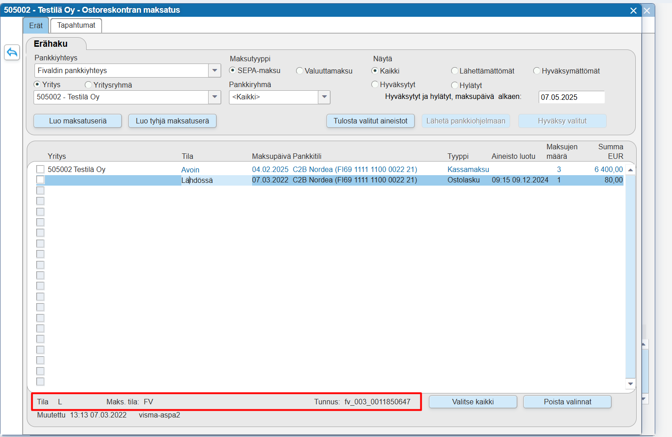Click the Ostolasku type cell
The image size is (672, 437).
(x=463, y=180)
